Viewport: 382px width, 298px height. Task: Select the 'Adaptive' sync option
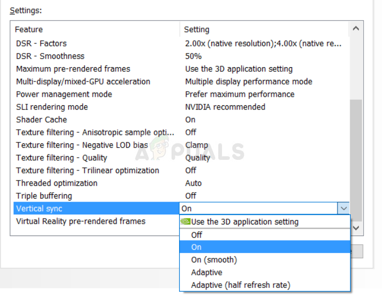(x=207, y=273)
